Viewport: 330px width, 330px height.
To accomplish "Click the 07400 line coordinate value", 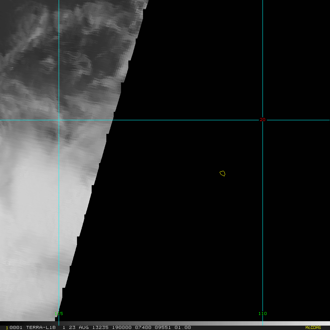I will click(143, 327).
